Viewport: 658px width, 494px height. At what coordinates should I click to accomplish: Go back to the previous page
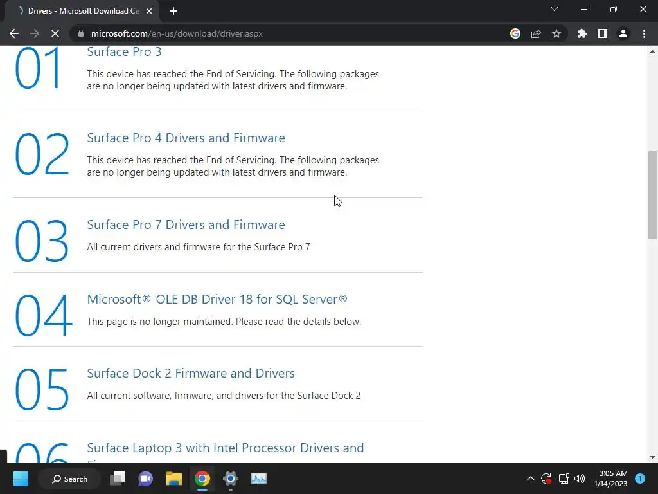(14, 33)
